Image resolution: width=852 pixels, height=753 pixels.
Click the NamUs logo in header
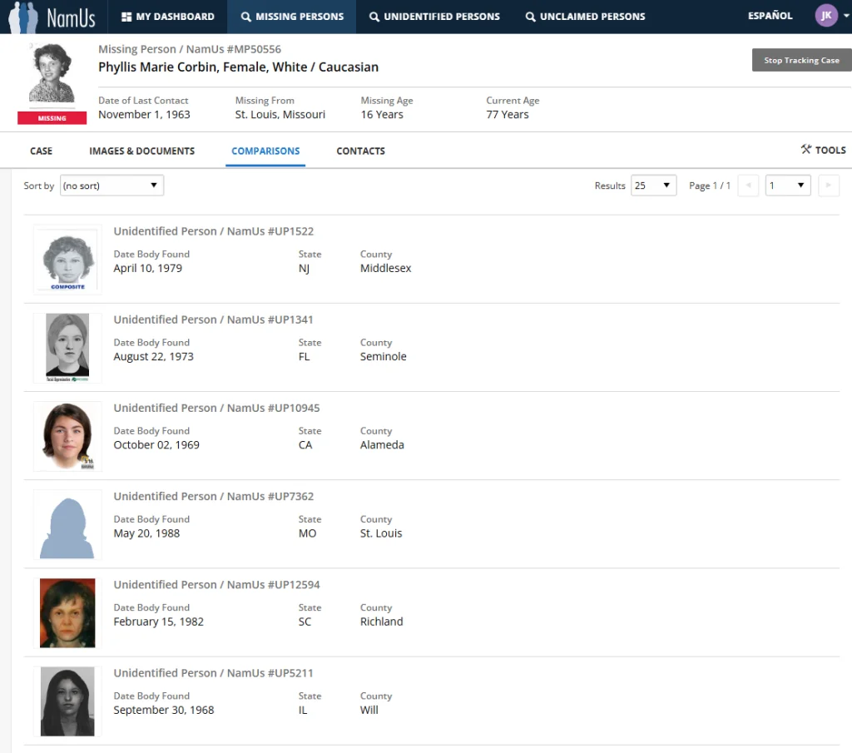click(x=51, y=17)
